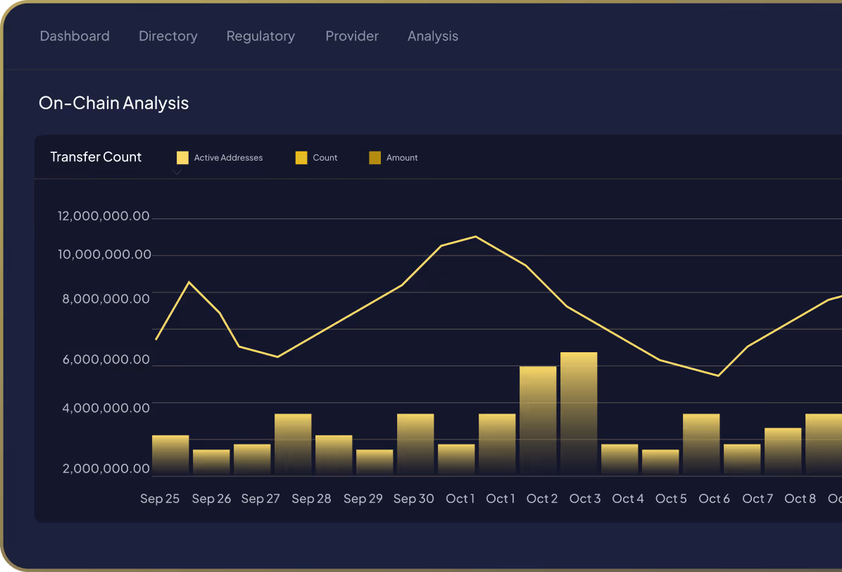Click the Amount legend swatch
This screenshot has width=842, height=572.
pyautogui.click(x=375, y=157)
